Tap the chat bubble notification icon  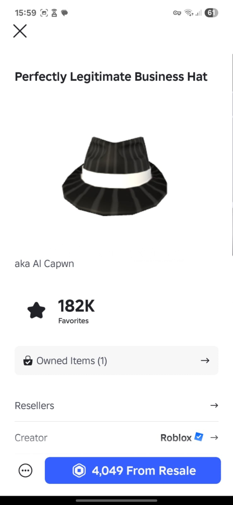[65, 13]
